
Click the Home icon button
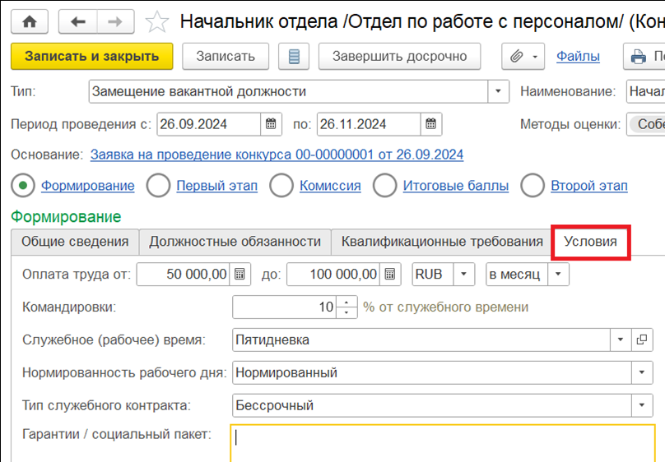point(29,21)
